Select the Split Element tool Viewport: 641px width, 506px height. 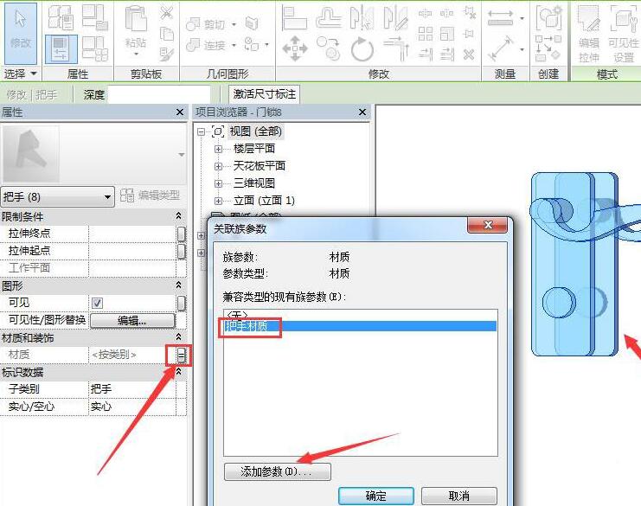(425, 14)
